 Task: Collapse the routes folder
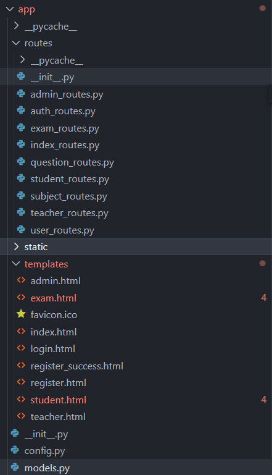[x=16, y=43]
